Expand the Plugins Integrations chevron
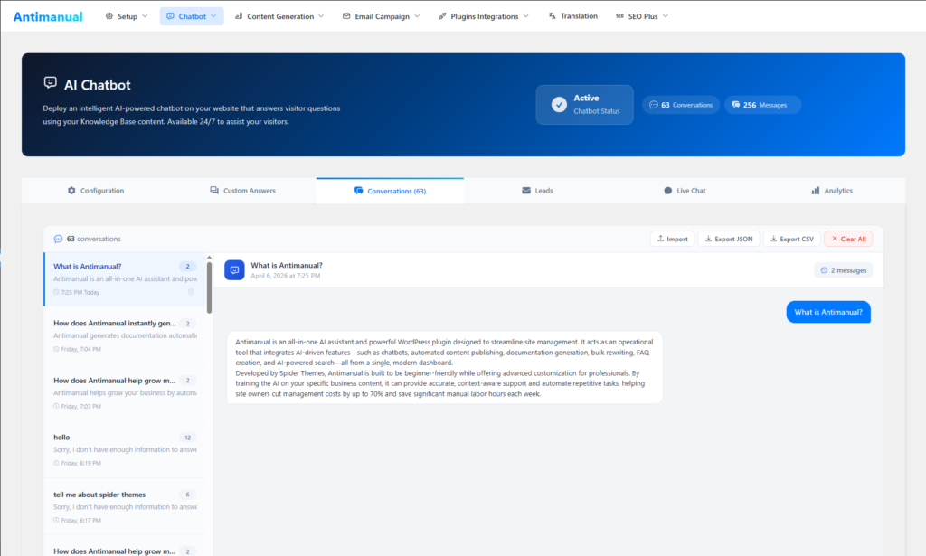This screenshot has width=926, height=556. [x=525, y=16]
